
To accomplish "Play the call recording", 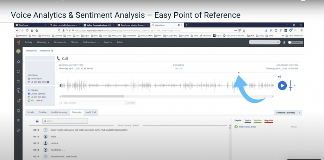I will point(282,85).
